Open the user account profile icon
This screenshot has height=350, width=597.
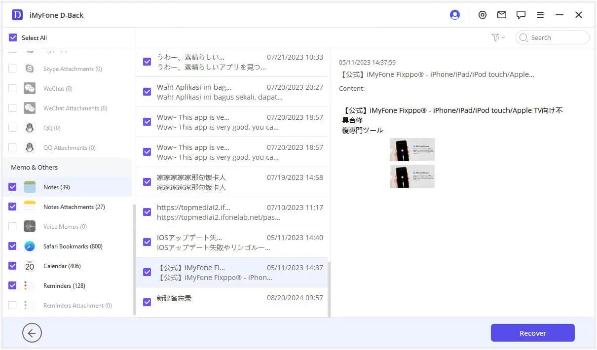click(455, 15)
